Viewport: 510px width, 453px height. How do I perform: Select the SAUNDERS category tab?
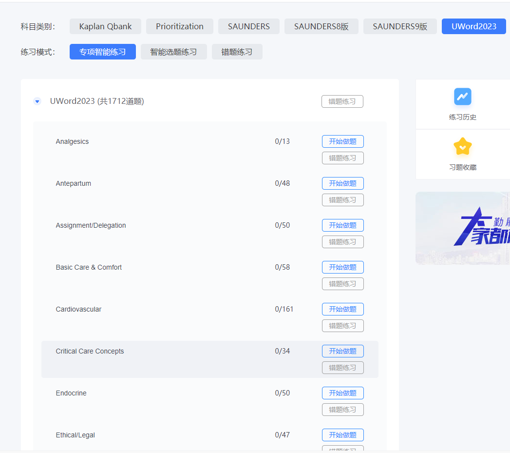[x=249, y=26]
